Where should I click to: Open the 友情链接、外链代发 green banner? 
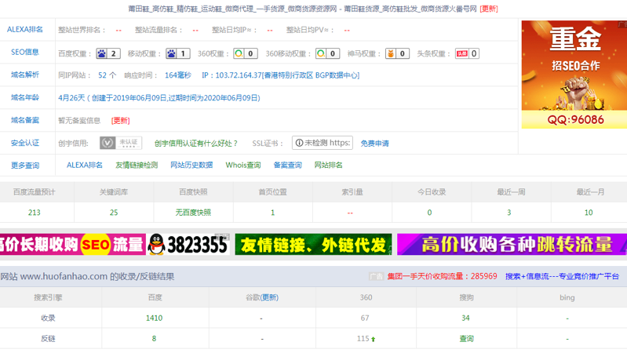click(x=314, y=244)
